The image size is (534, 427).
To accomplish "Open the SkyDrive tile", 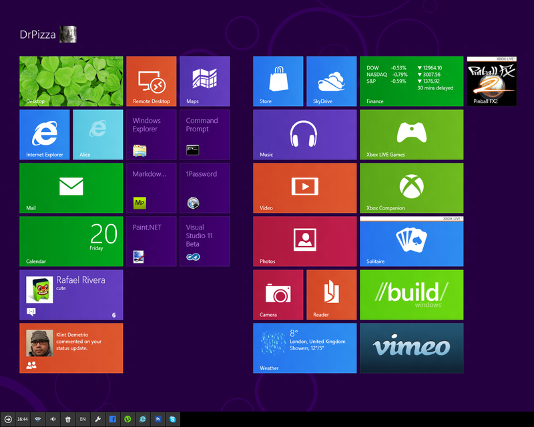I will 331,81.
